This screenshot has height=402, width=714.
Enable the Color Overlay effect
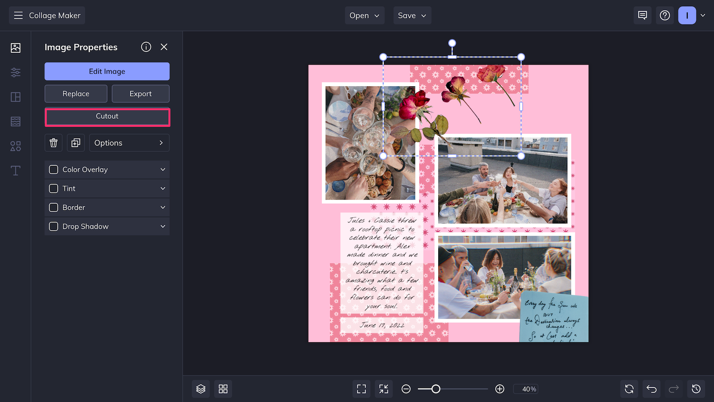tap(54, 170)
